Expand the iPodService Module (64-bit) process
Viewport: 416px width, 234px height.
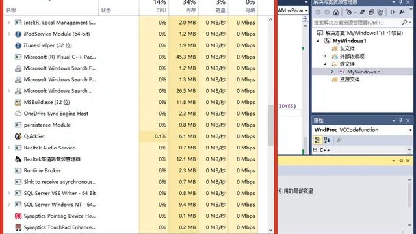pos(9,34)
